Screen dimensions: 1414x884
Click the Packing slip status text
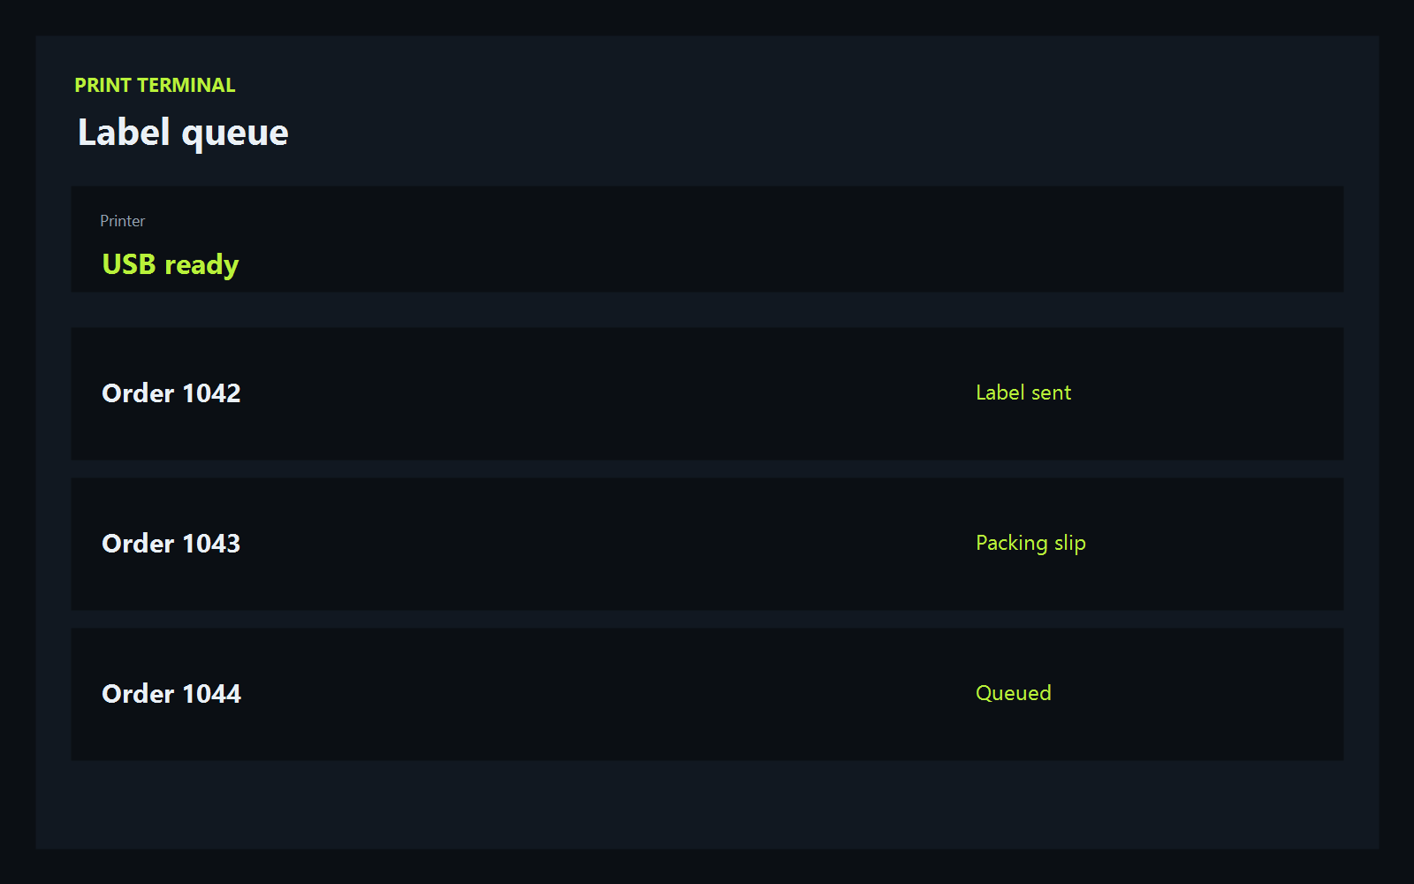(1030, 544)
